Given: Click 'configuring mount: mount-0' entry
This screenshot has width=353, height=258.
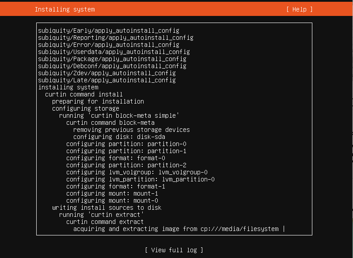Looking at the screenshot, I should coord(112,200).
